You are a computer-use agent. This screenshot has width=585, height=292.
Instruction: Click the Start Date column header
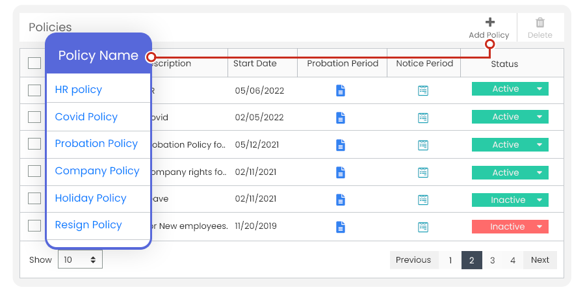(255, 64)
